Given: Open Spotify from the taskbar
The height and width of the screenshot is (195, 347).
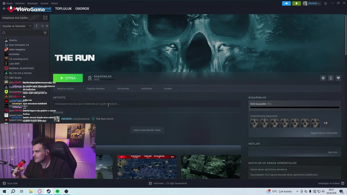Looking at the screenshot, I should [57, 191].
